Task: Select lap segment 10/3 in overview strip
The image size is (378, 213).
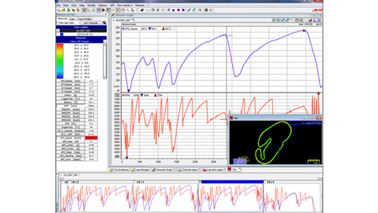Action: [x=166, y=182]
